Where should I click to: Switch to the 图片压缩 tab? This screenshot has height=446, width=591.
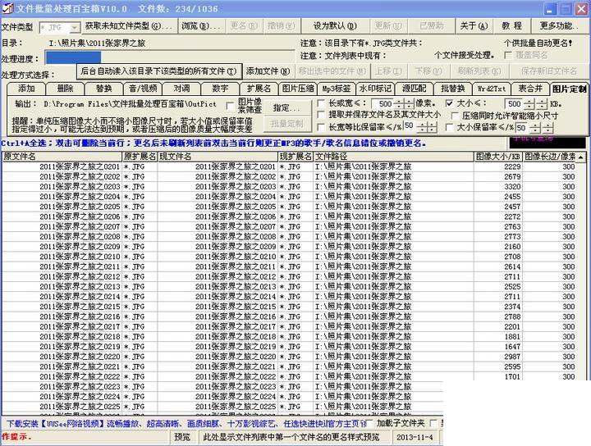(298, 89)
